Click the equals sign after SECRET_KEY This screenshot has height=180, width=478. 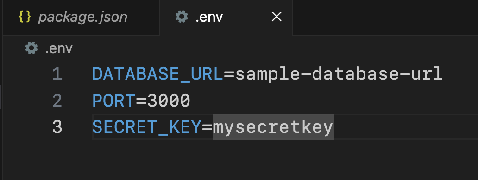pos(207,127)
